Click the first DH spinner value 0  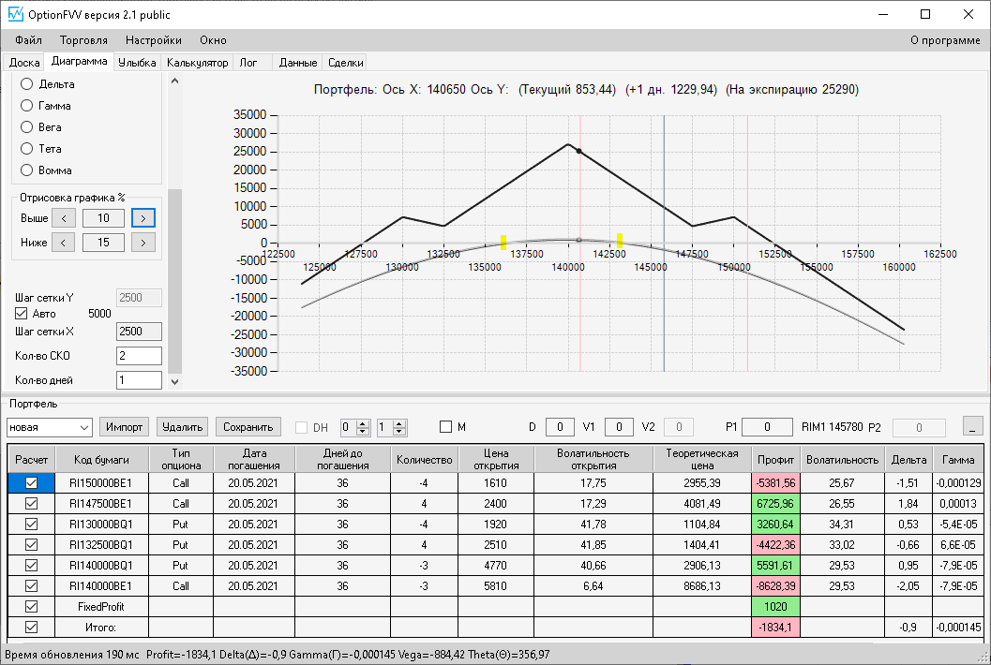348,427
